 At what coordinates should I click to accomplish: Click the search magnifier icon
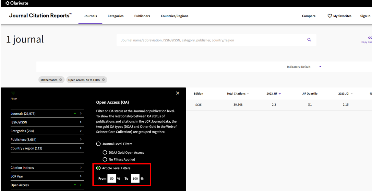(x=309, y=40)
